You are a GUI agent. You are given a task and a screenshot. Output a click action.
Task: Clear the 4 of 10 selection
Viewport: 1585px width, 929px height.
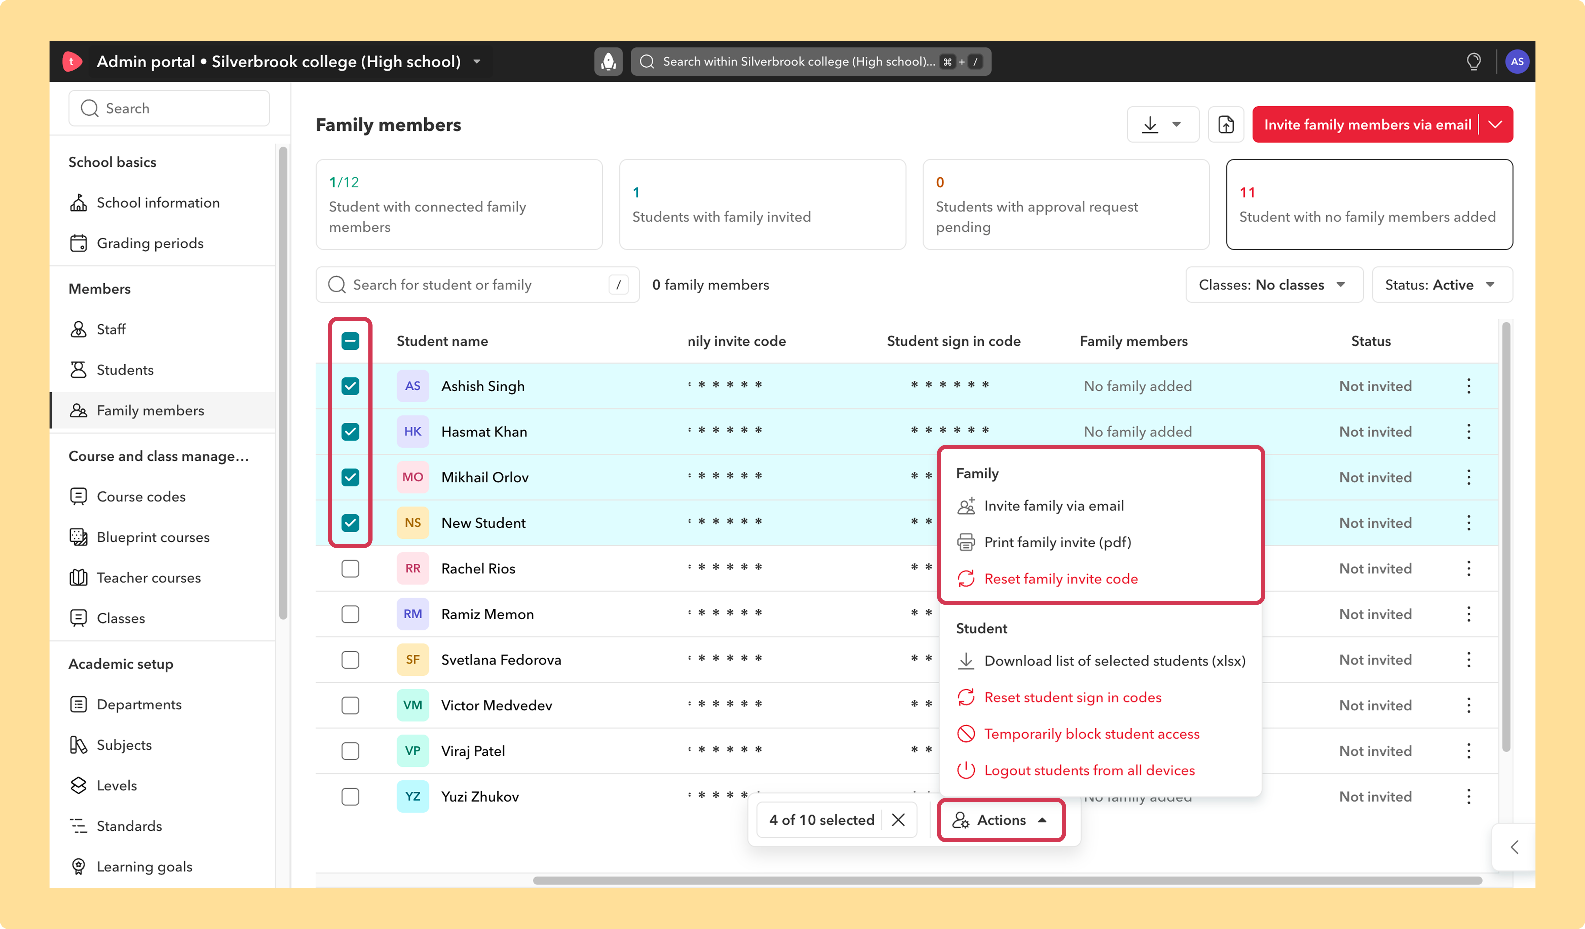(898, 820)
